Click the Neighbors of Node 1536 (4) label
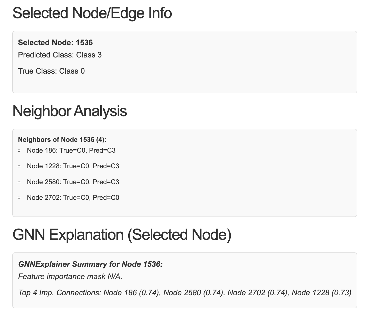This screenshot has height=315, width=369. pos(62,140)
